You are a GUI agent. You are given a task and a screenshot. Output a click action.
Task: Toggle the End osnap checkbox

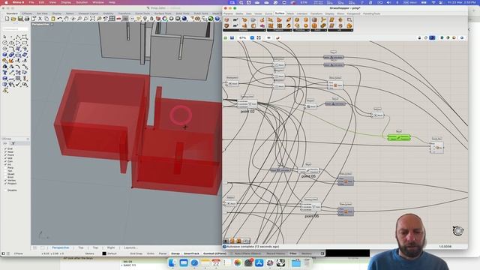[x=5, y=148]
